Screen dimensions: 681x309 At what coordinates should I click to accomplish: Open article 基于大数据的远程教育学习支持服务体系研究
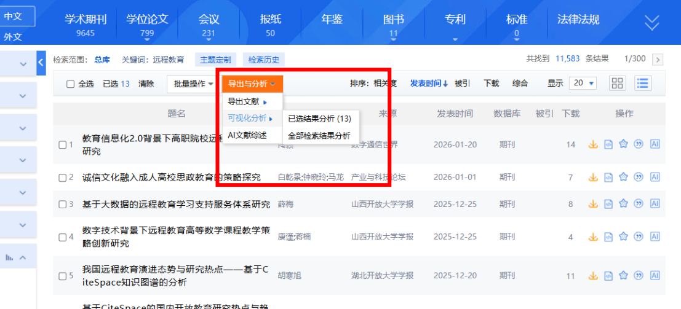pyautogui.click(x=176, y=205)
